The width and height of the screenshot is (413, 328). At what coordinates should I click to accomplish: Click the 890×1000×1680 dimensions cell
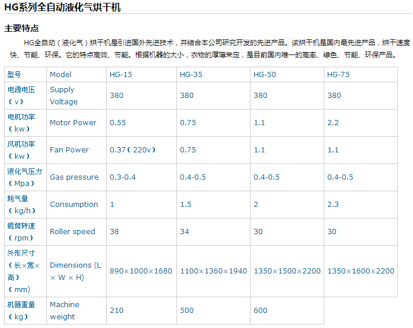pyautogui.click(x=141, y=271)
